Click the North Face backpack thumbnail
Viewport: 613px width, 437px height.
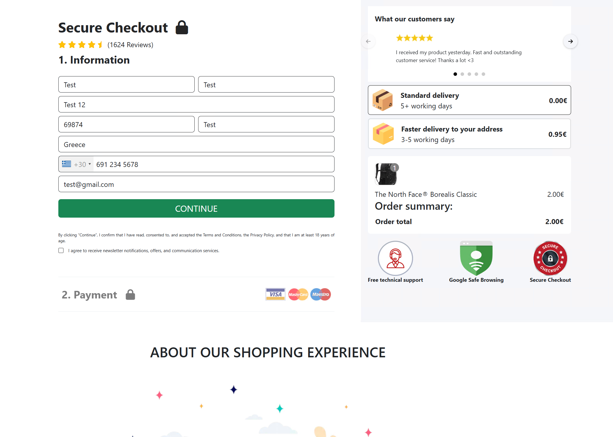[x=386, y=174]
